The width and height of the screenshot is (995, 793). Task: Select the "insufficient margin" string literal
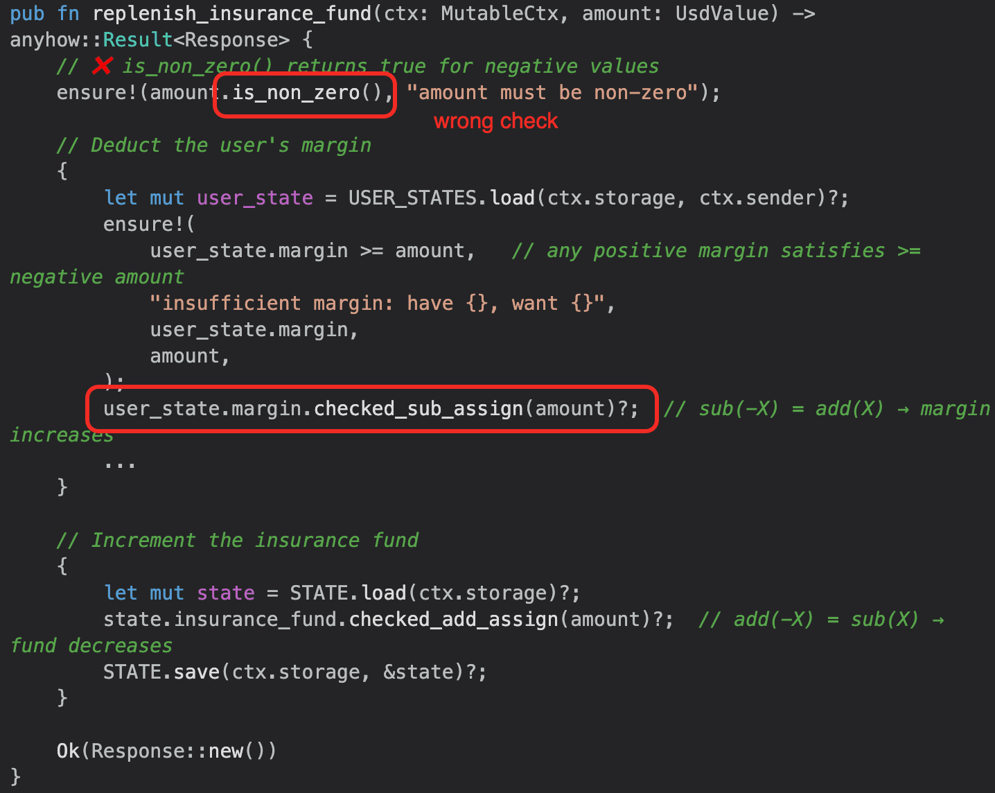(381, 304)
